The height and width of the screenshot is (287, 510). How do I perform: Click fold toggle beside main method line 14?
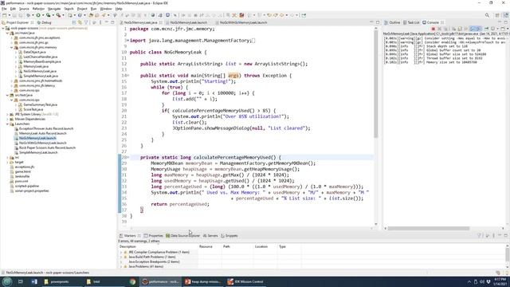click(127, 76)
